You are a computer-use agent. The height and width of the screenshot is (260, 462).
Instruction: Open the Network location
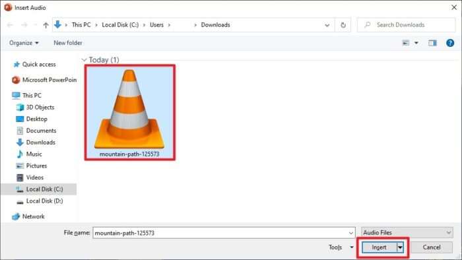click(x=28, y=216)
